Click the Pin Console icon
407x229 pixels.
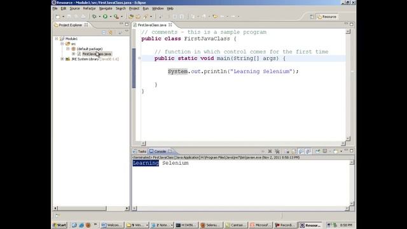(x=318, y=151)
